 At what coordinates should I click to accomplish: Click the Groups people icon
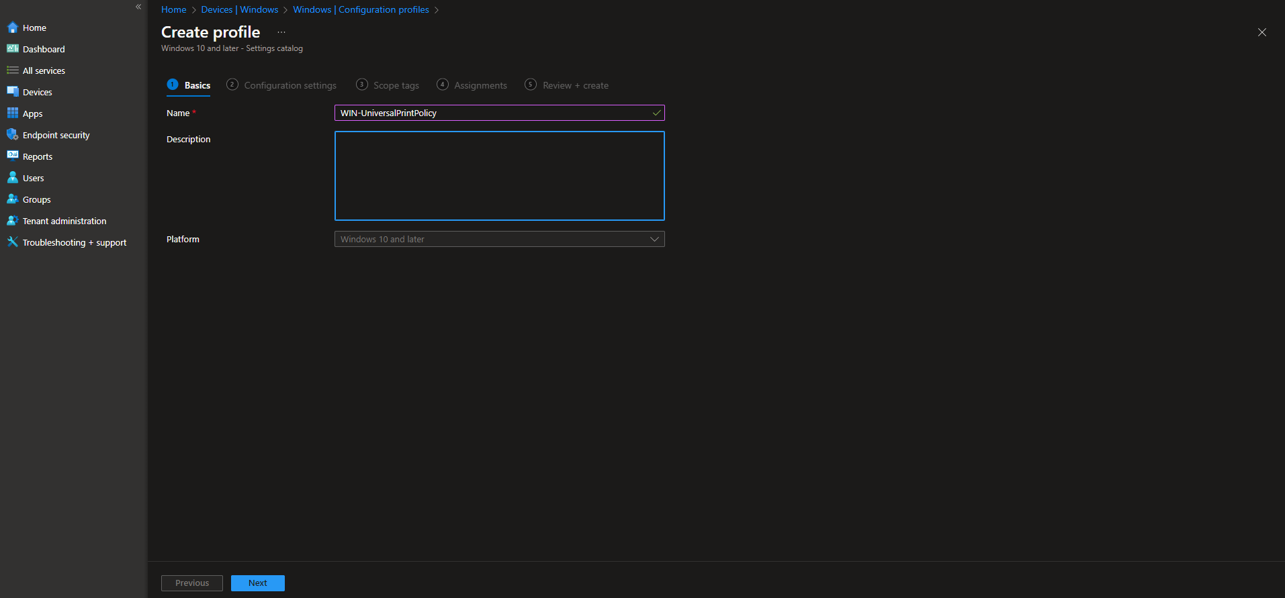13,199
